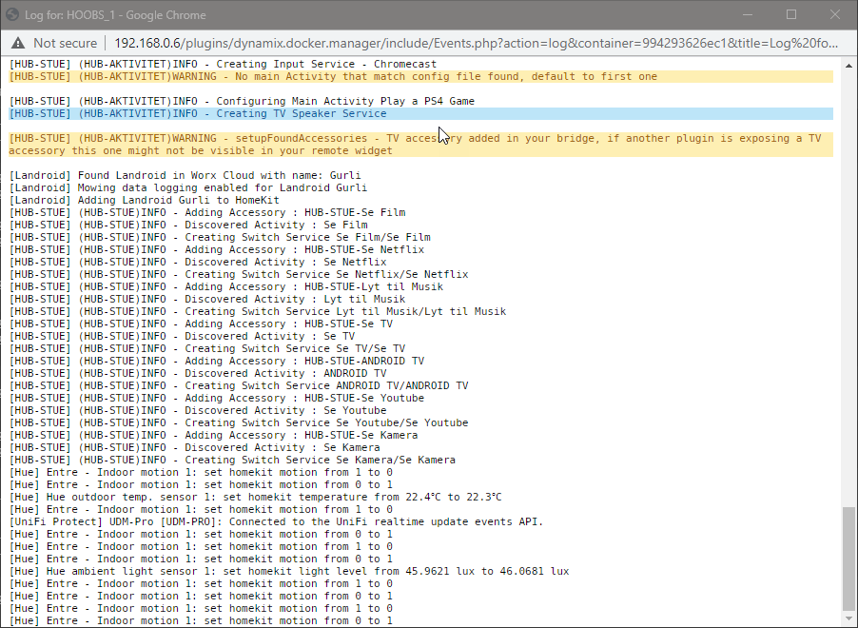Click the 'Creating Input Service - Chromecast' line
This screenshot has height=628, width=858.
click(223, 64)
